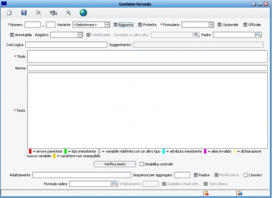Open the Variante dropdown
Viewport: 272px width, 198px height.
(107, 25)
